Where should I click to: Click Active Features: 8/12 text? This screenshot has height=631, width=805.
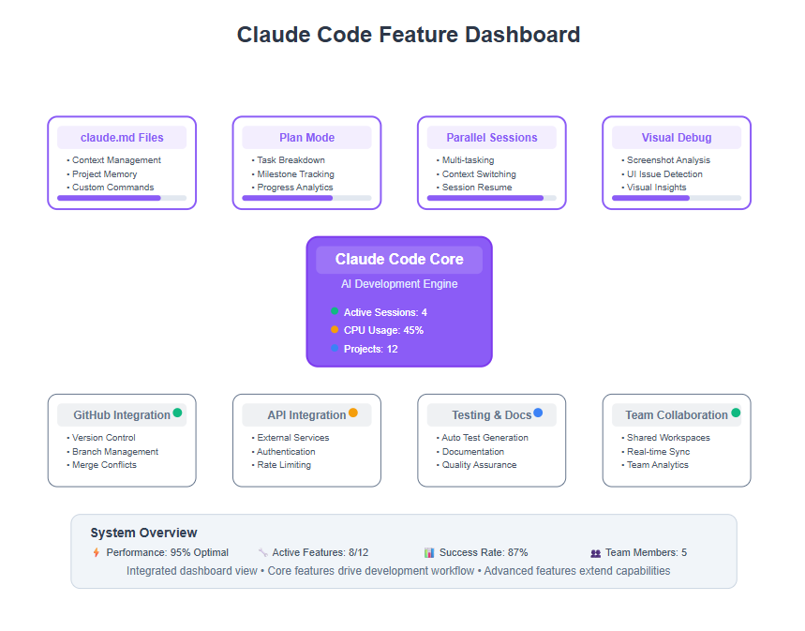(321, 553)
